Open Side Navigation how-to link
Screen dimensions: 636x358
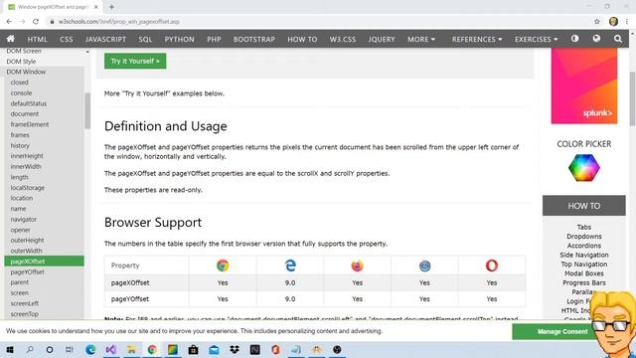(584, 255)
